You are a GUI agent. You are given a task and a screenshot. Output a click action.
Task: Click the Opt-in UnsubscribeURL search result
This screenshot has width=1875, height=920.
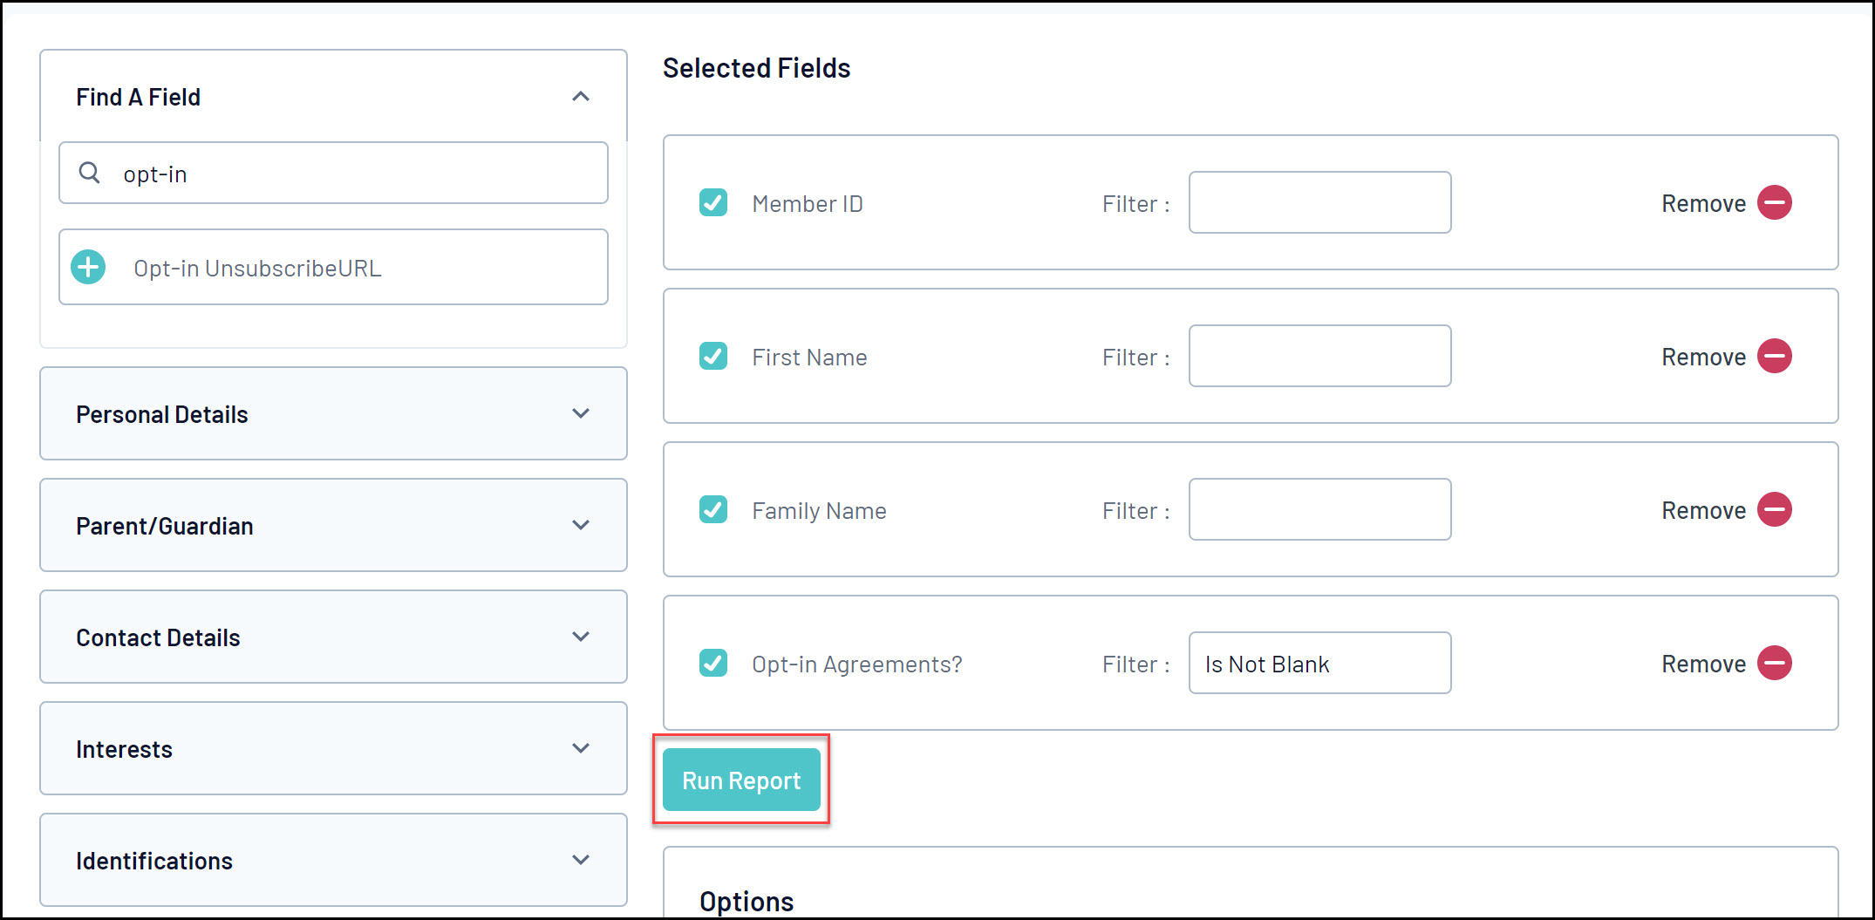point(258,268)
